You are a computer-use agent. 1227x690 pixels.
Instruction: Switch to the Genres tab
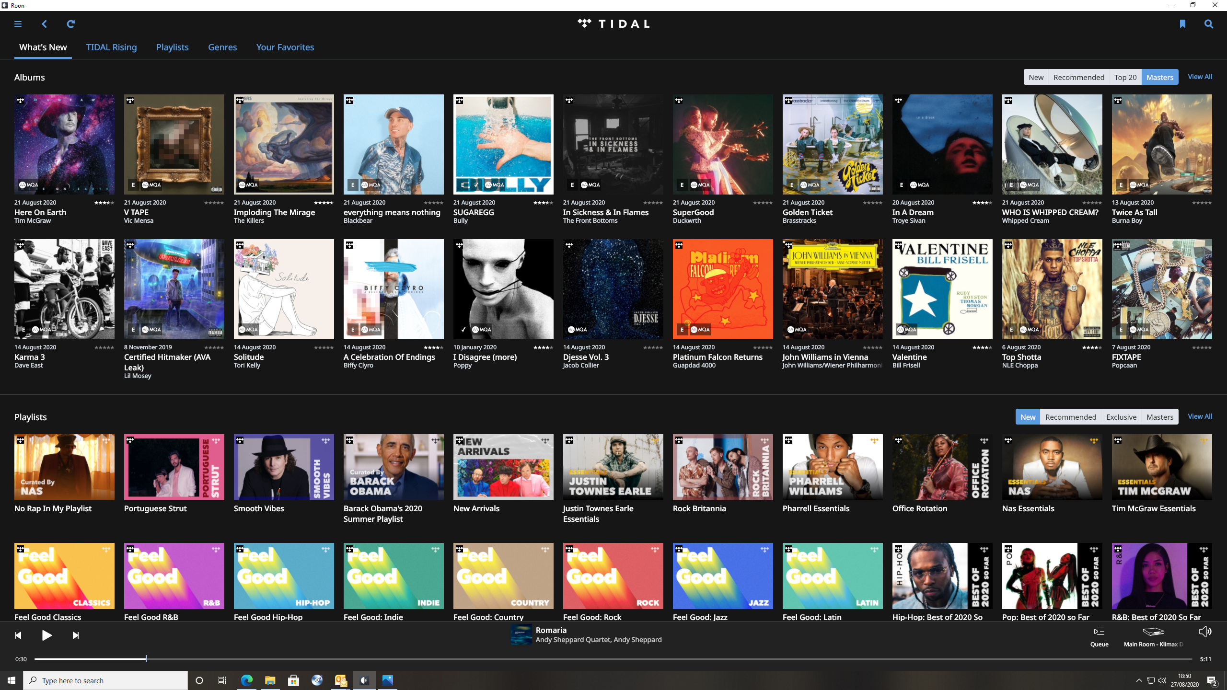pyautogui.click(x=222, y=47)
